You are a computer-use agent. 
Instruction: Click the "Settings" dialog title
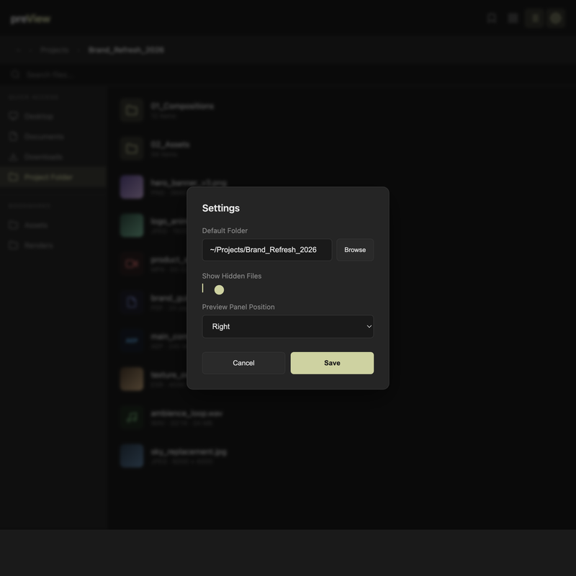[221, 208]
